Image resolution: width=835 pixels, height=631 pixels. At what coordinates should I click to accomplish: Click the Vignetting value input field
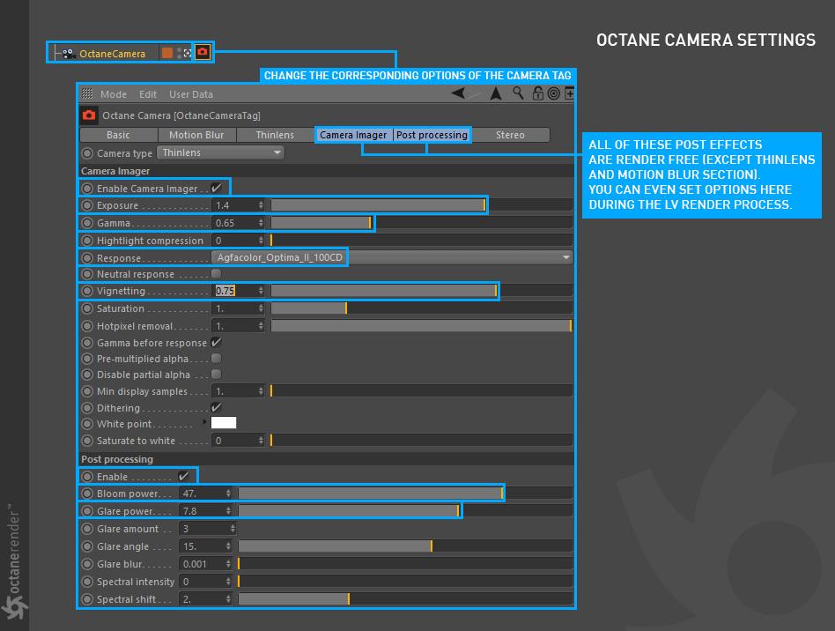239,291
